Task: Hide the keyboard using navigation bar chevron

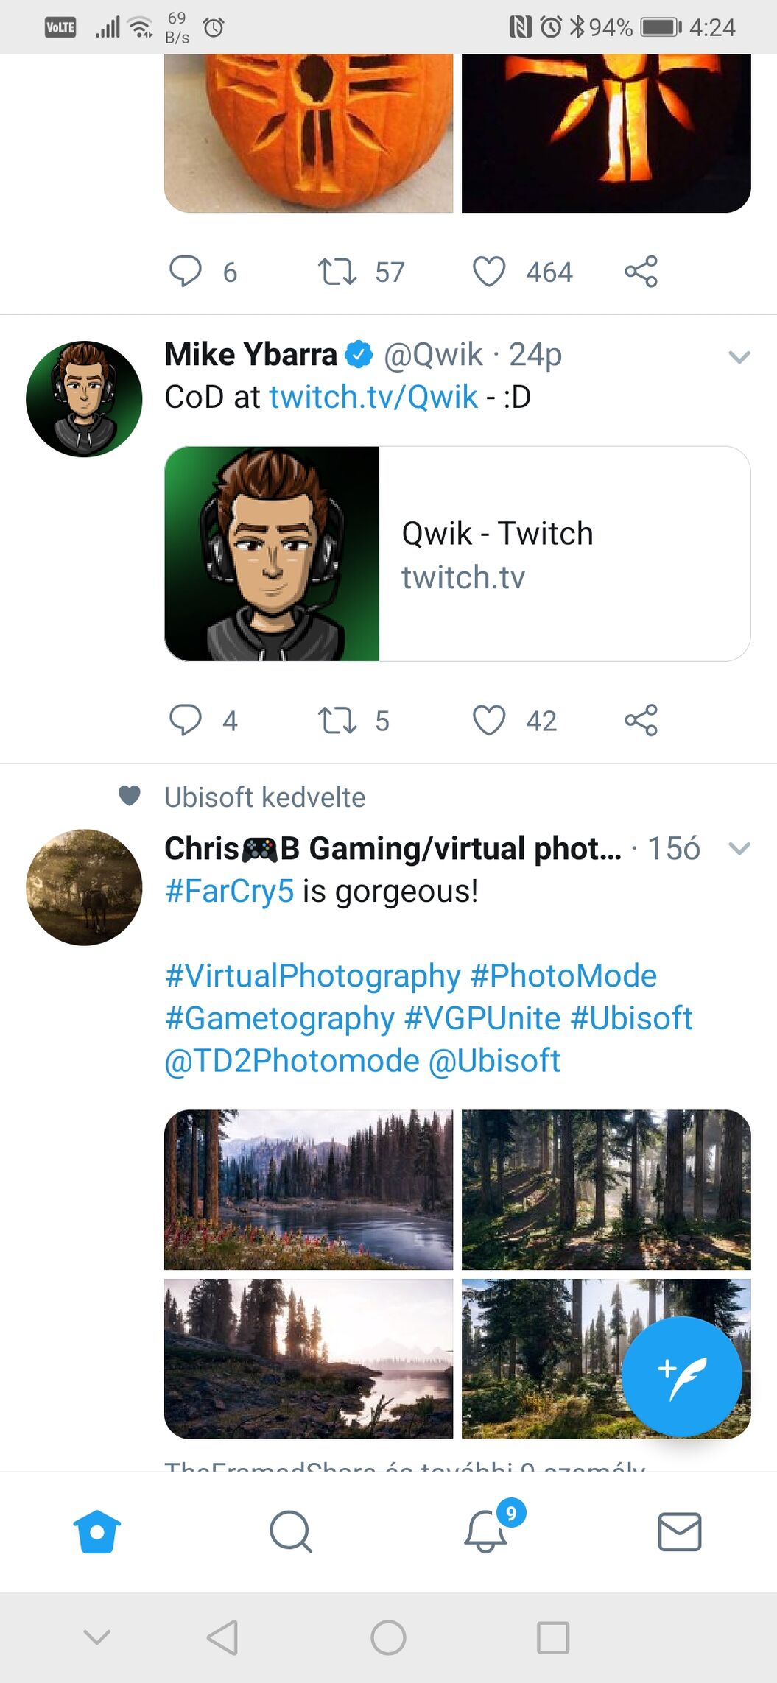Action: [x=97, y=1637]
